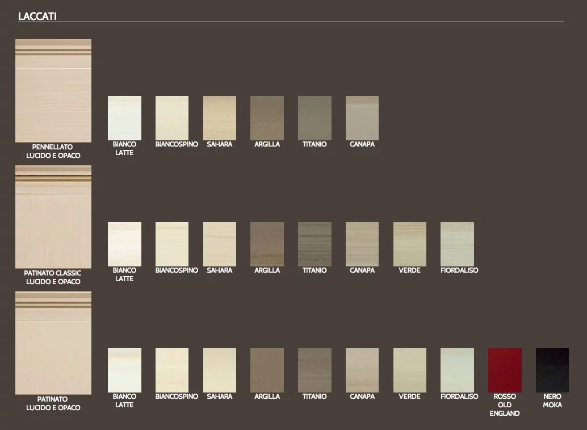
Task: Click the "FIORDALISO" label in the bottom Patinato row
Action: [x=459, y=396]
